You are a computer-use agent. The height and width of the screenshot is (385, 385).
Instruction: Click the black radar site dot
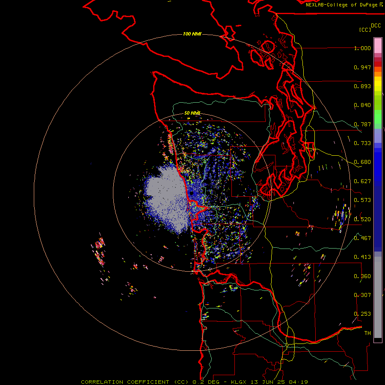pyautogui.click(x=192, y=193)
